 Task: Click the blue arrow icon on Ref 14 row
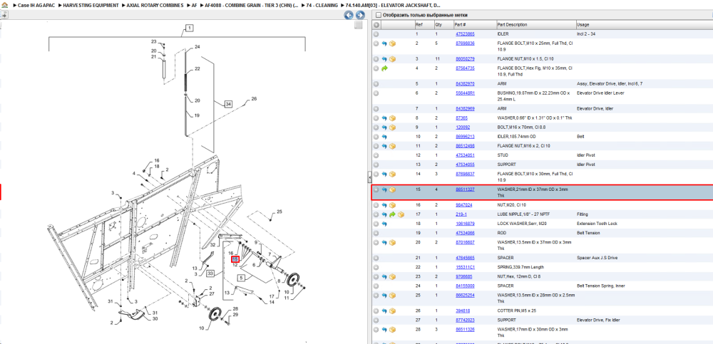[384, 174]
